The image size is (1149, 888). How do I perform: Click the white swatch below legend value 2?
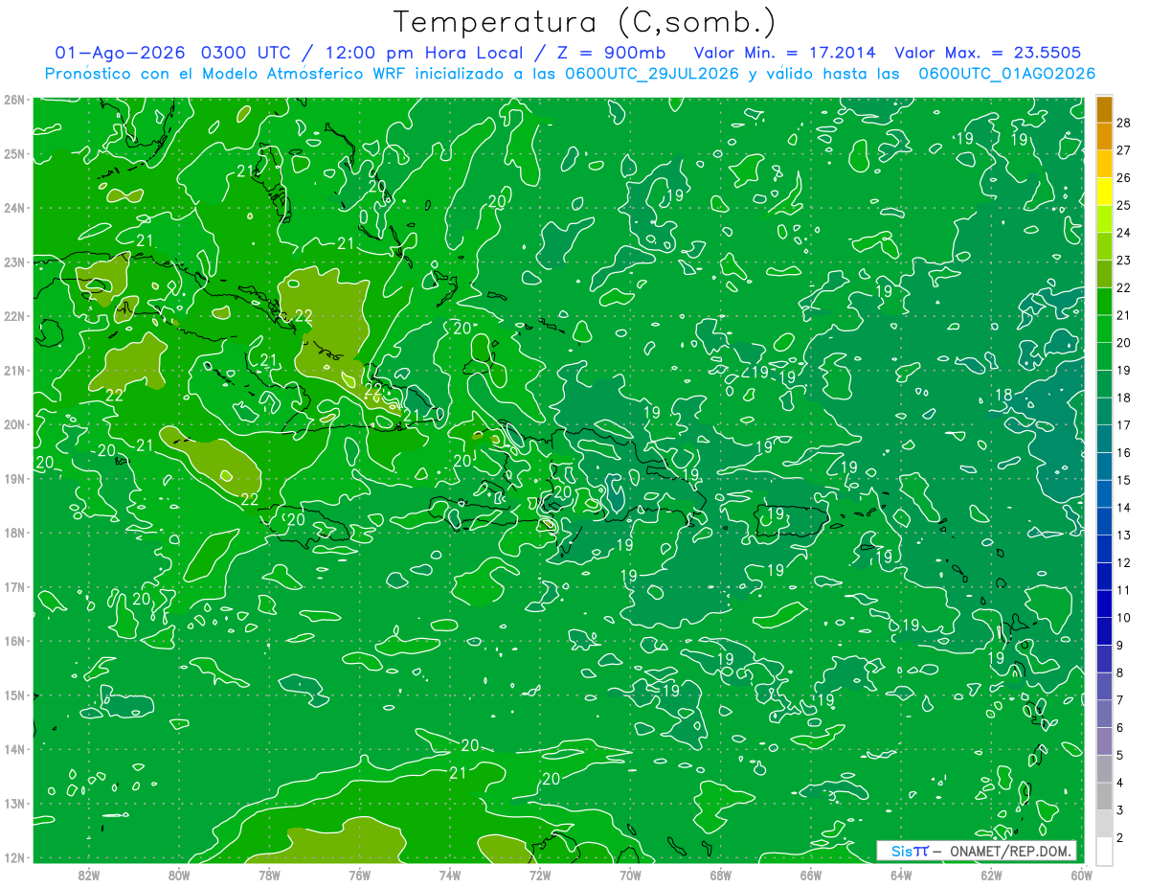coord(1104,852)
